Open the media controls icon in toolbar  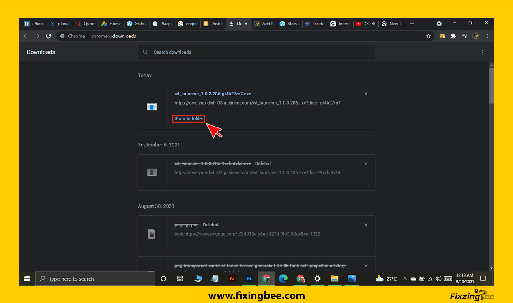click(x=464, y=36)
